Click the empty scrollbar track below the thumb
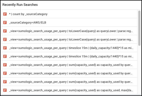Viewport: 142px width, 96px height. [139, 70]
